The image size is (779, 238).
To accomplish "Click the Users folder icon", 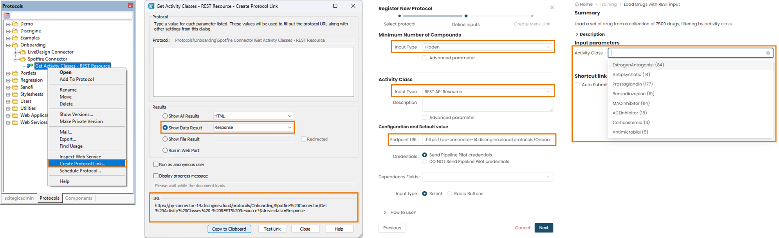I will click(x=15, y=101).
